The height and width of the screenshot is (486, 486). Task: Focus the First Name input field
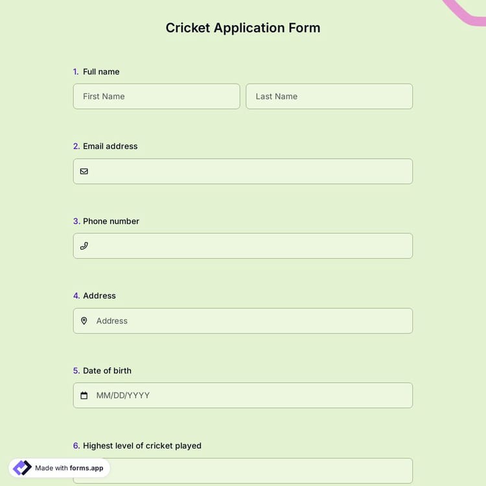point(156,97)
